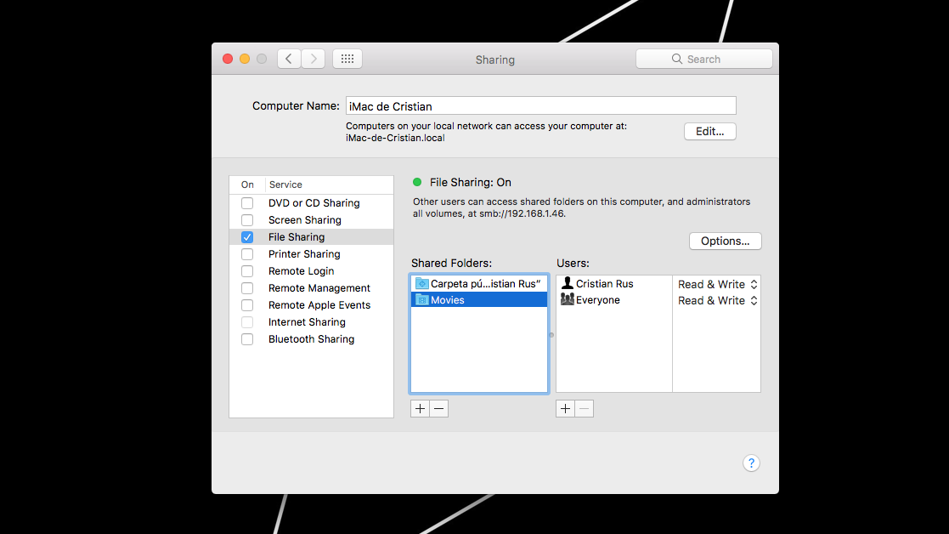Minimize the Sharing window
949x534 pixels.
(x=245, y=59)
